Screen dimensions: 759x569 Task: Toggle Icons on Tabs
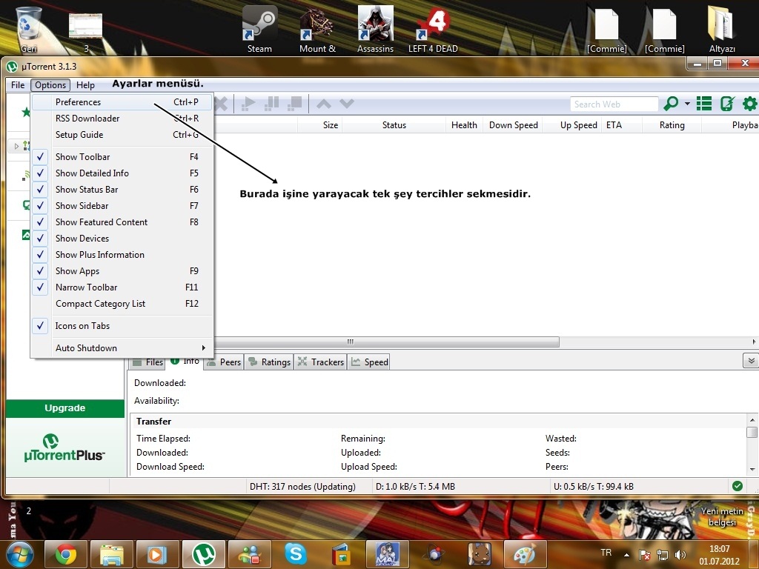coord(122,326)
